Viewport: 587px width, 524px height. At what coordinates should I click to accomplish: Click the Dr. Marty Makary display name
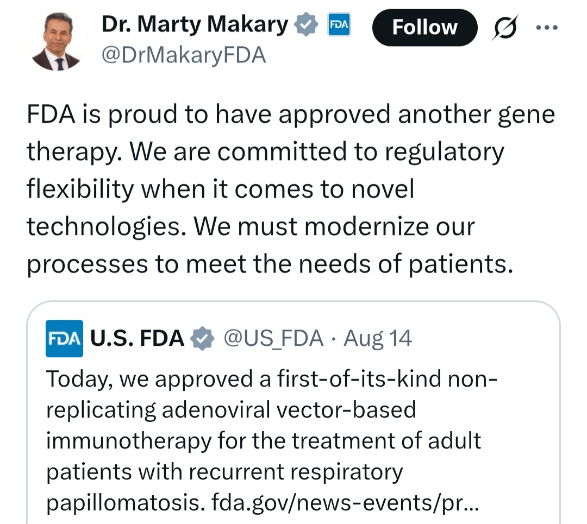pyautogui.click(x=195, y=25)
